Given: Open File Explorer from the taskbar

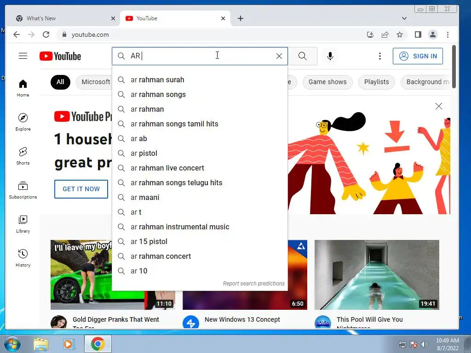Looking at the screenshot, I should click(x=41, y=344).
